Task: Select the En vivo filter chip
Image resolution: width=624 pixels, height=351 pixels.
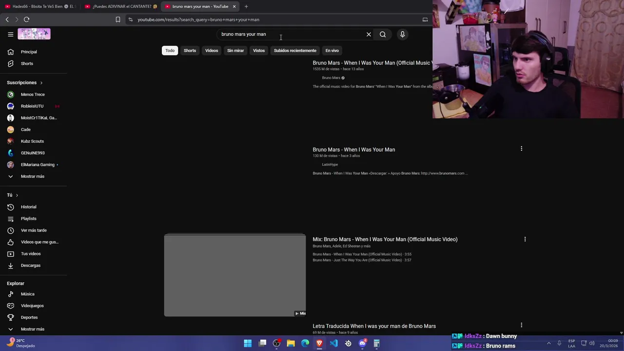Action: click(332, 50)
